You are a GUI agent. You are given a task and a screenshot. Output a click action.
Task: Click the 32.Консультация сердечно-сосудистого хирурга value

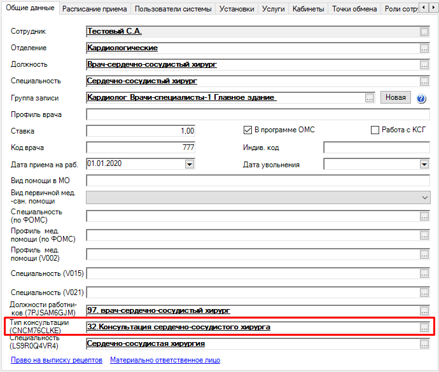pyautogui.click(x=179, y=327)
